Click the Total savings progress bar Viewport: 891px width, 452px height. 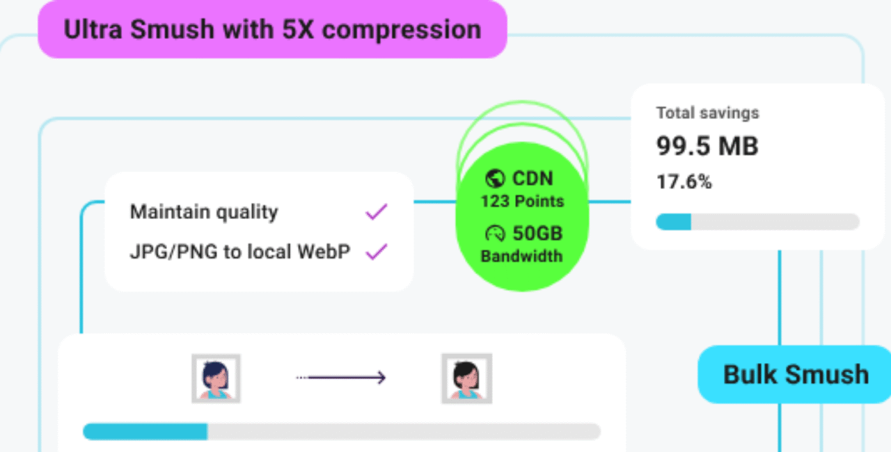(x=757, y=222)
